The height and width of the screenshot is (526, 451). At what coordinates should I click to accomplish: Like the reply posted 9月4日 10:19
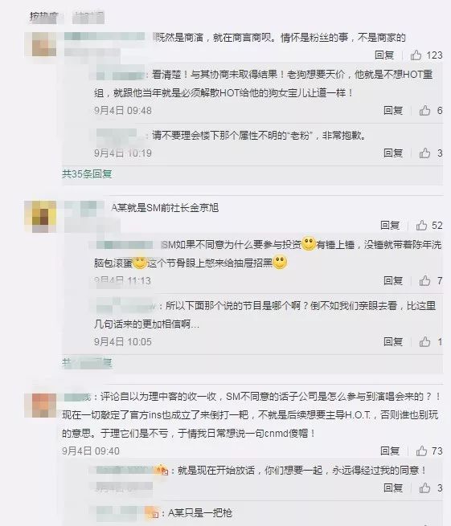click(424, 153)
